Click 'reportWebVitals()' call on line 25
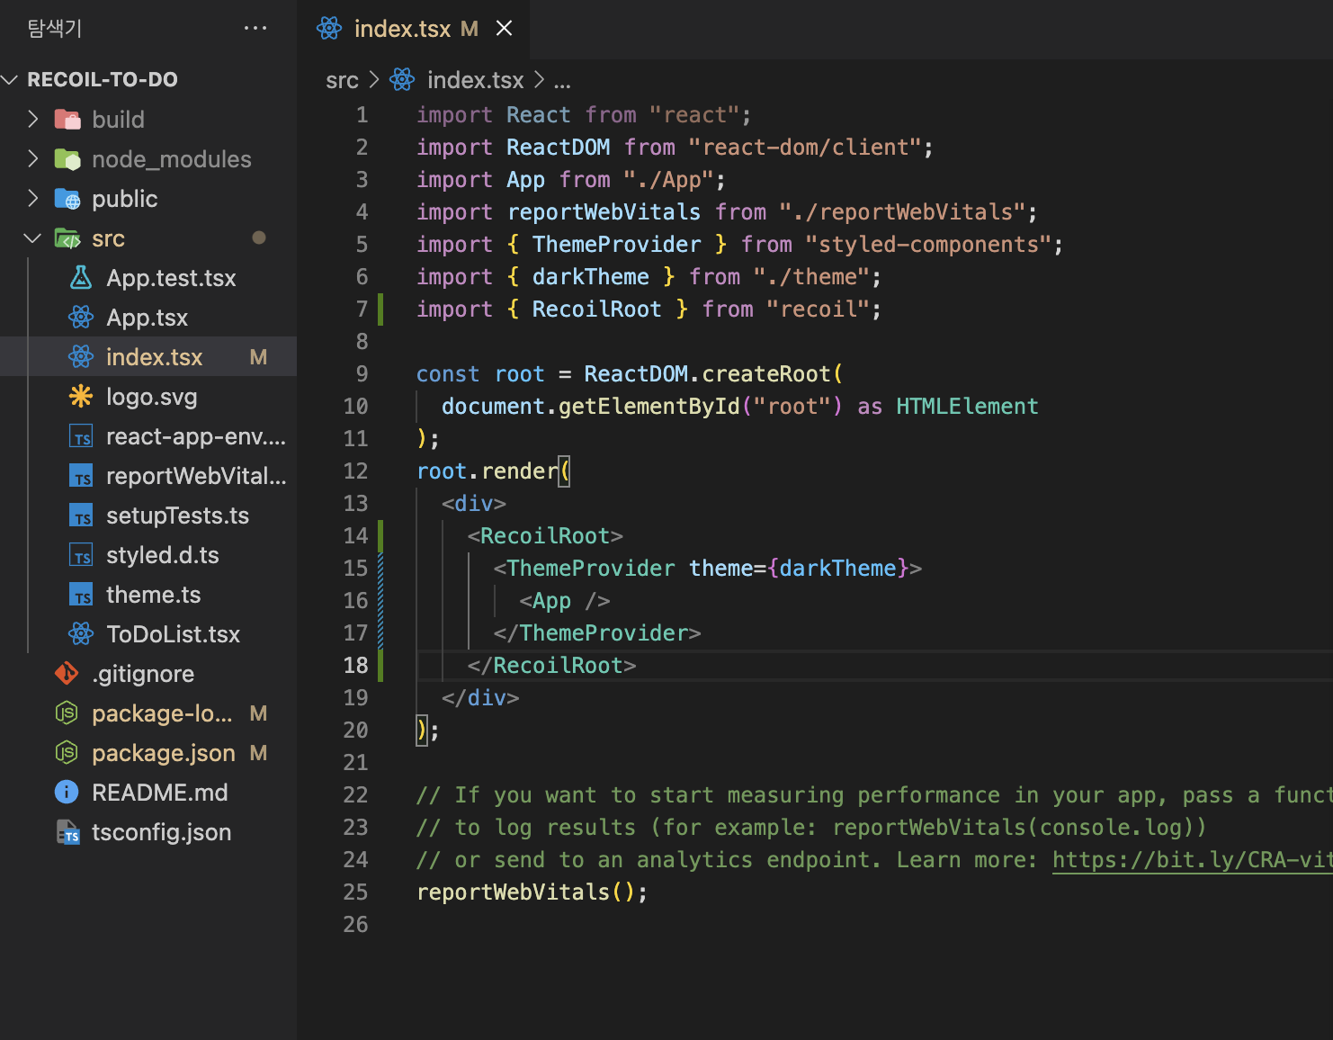1333x1040 pixels. click(x=526, y=892)
